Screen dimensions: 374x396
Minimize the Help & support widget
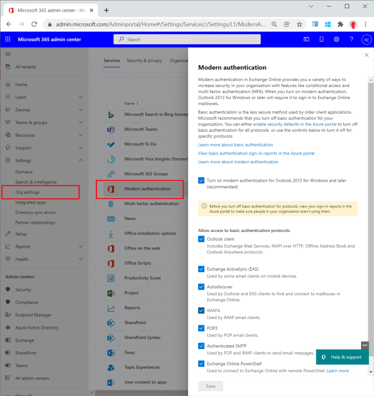pyautogui.click(x=365, y=345)
